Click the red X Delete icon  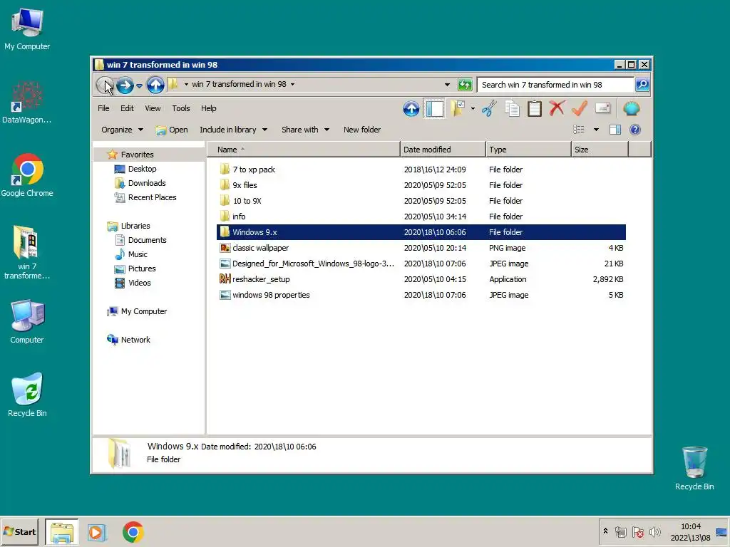(x=557, y=108)
